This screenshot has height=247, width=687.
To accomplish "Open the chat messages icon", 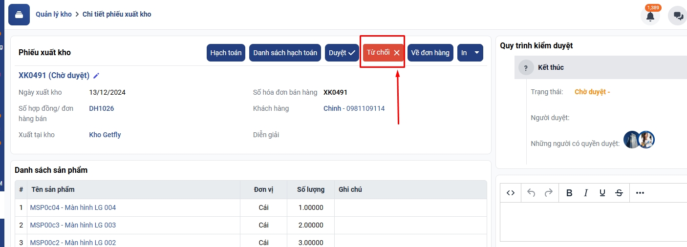I will tap(678, 16).
